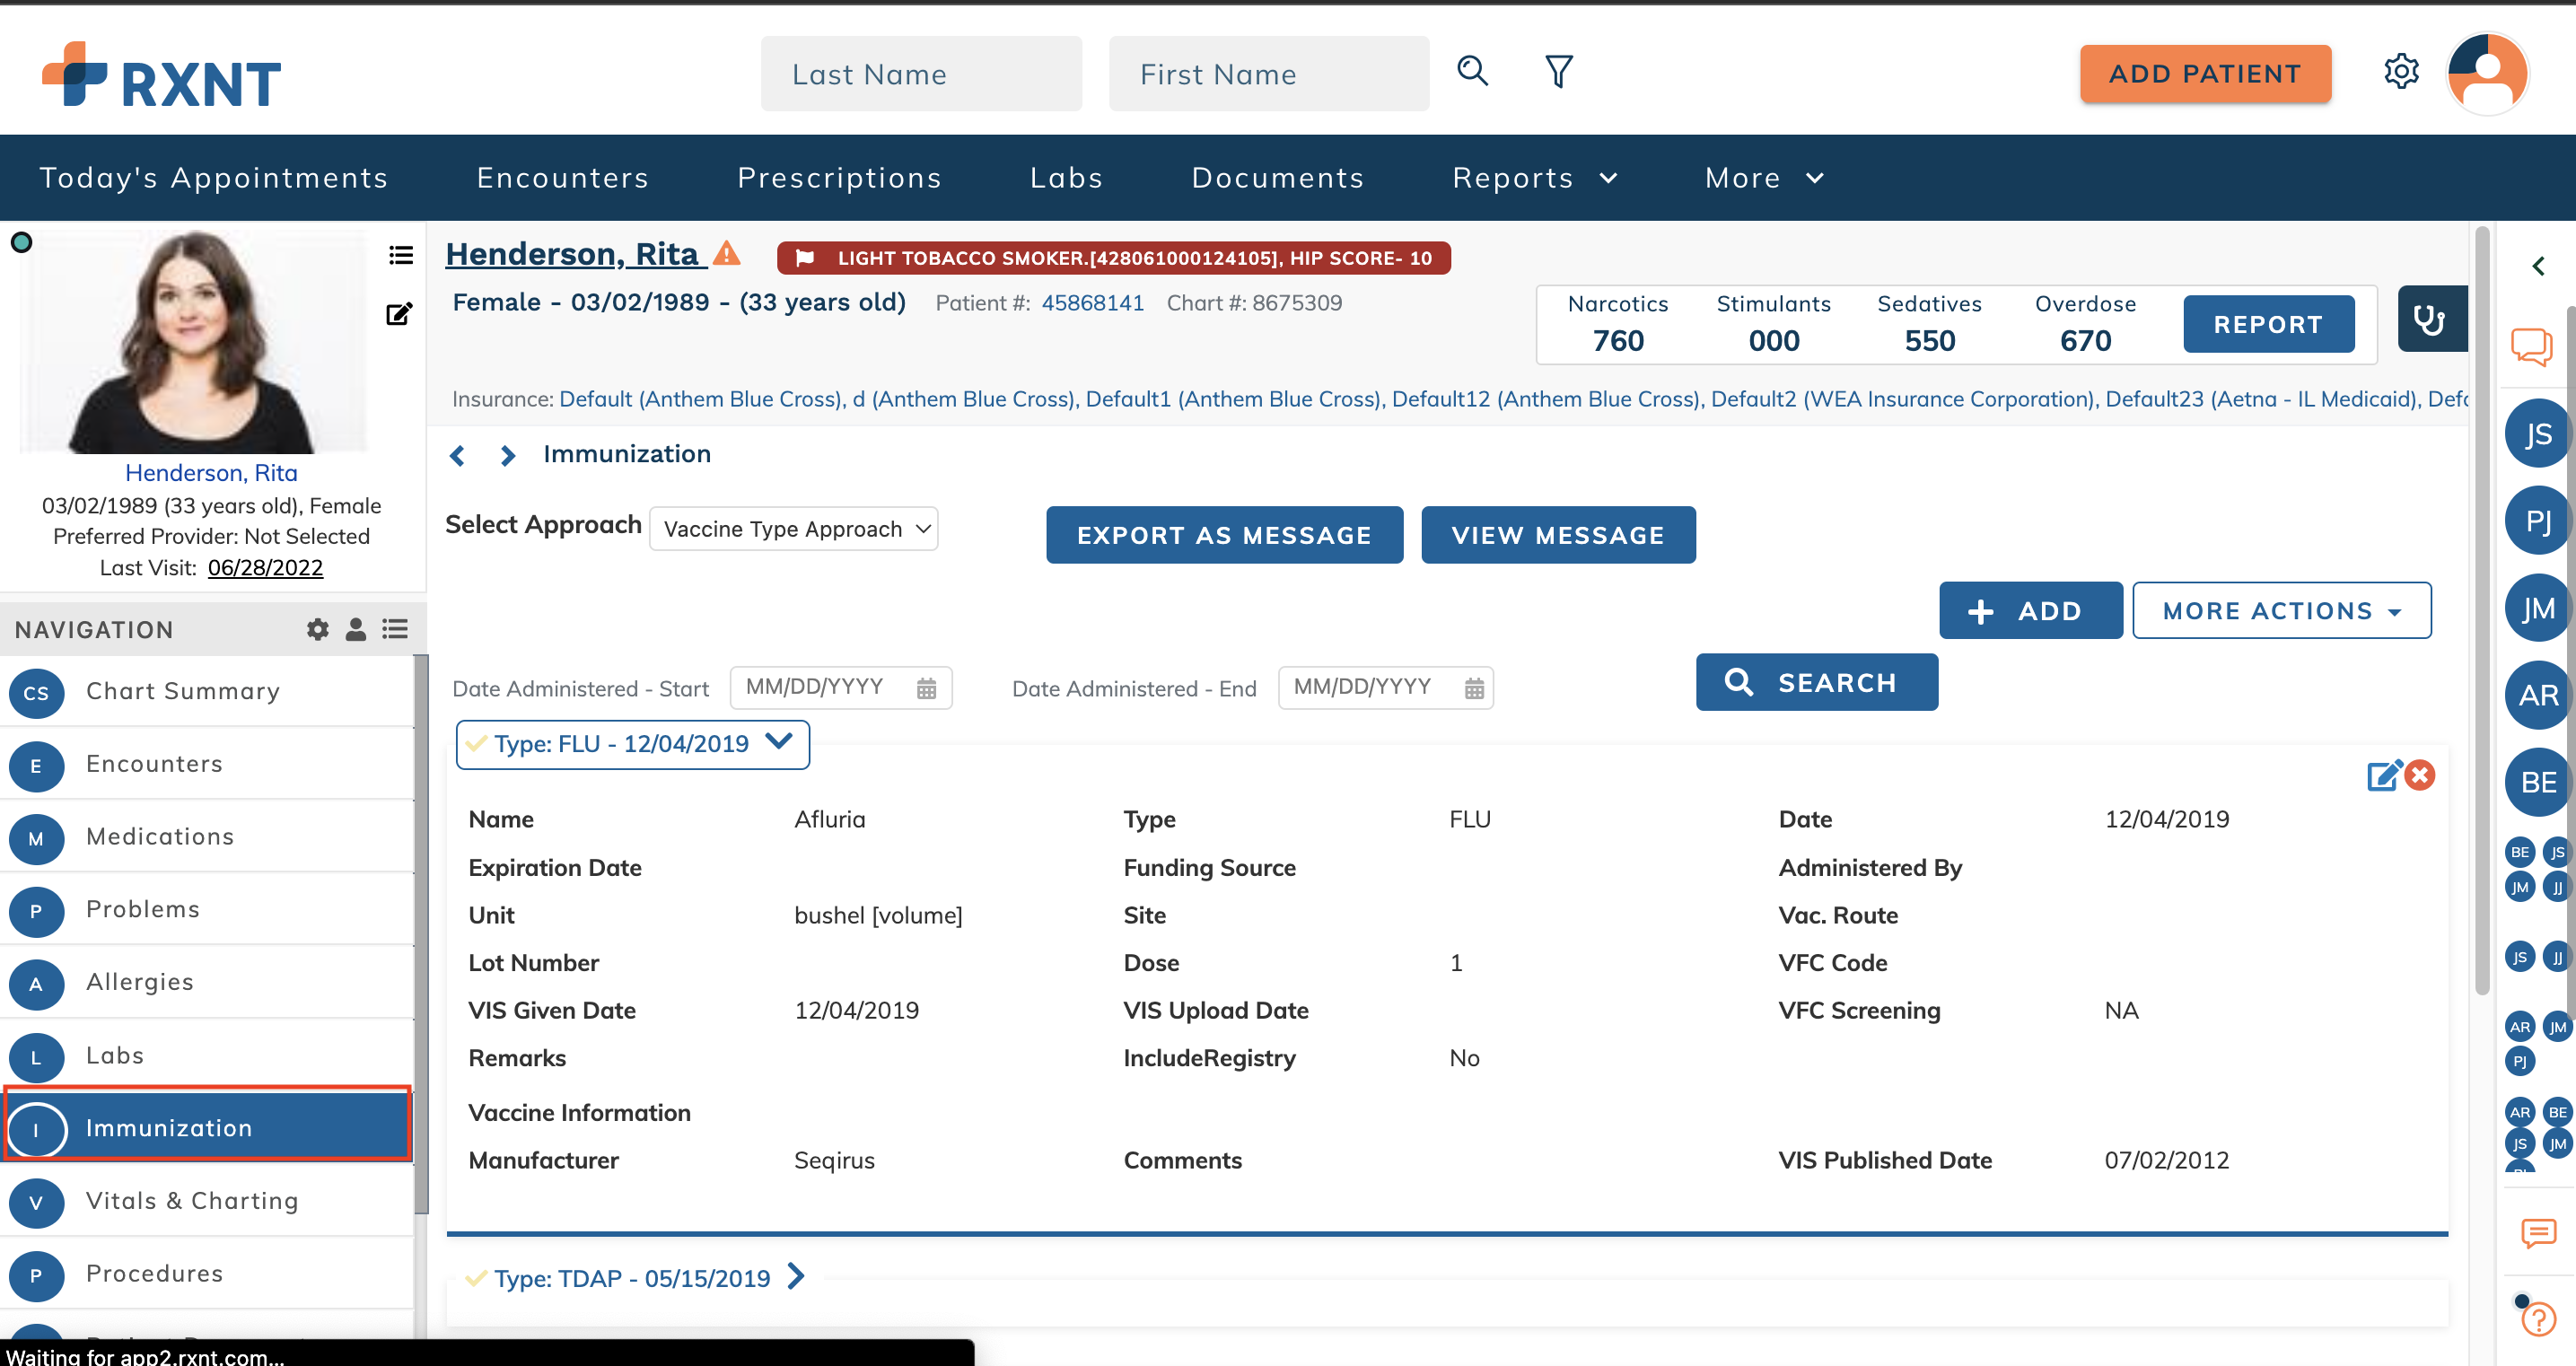Open the settings gear in header

click(2401, 72)
